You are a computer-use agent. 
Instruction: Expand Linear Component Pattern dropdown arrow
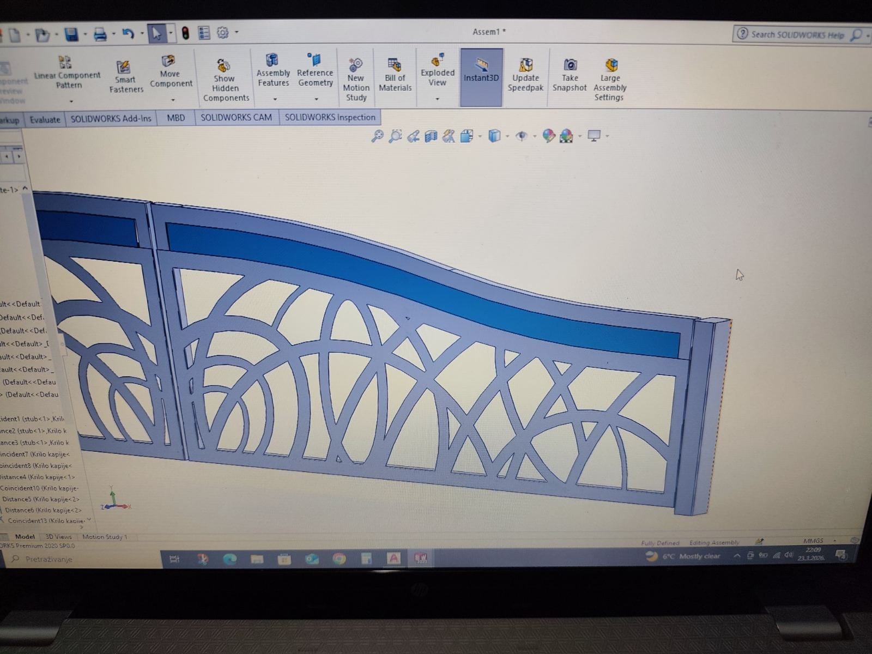[71, 101]
